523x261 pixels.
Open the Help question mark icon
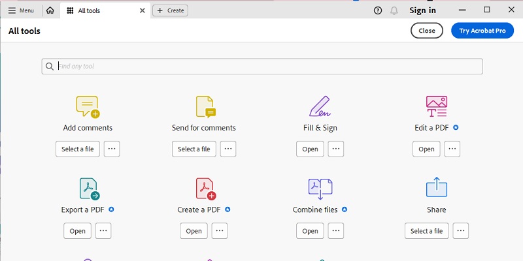point(378,10)
